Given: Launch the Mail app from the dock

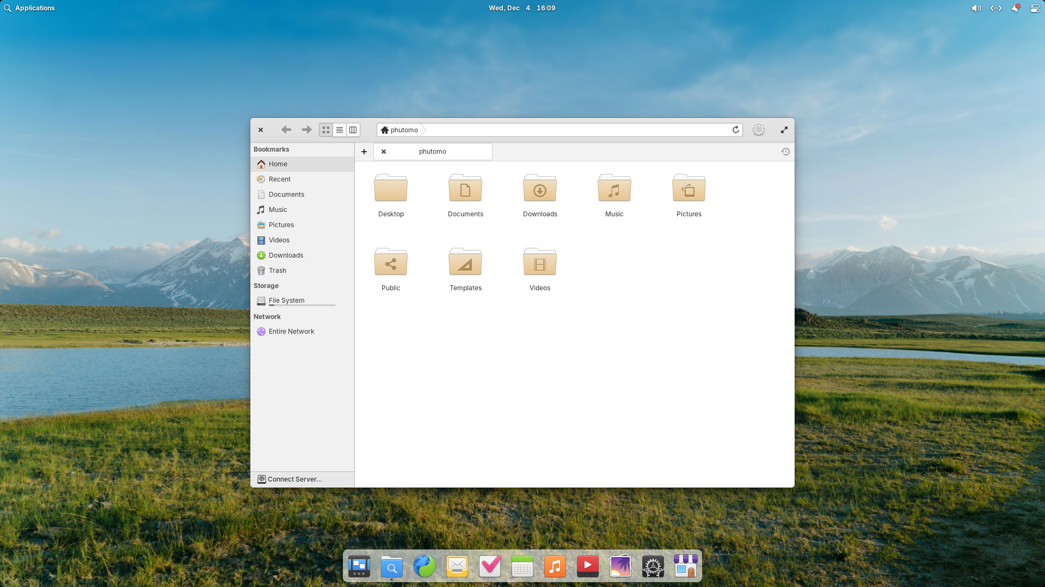Looking at the screenshot, I should click(457, 566).
